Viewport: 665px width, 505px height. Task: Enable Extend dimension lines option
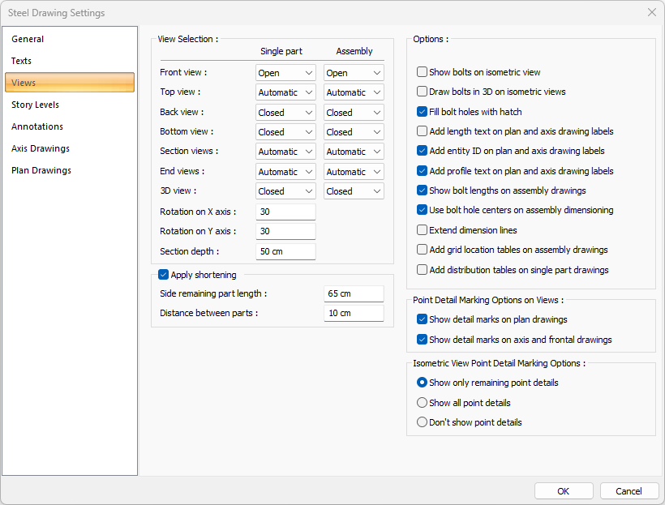tap(422, 230)
